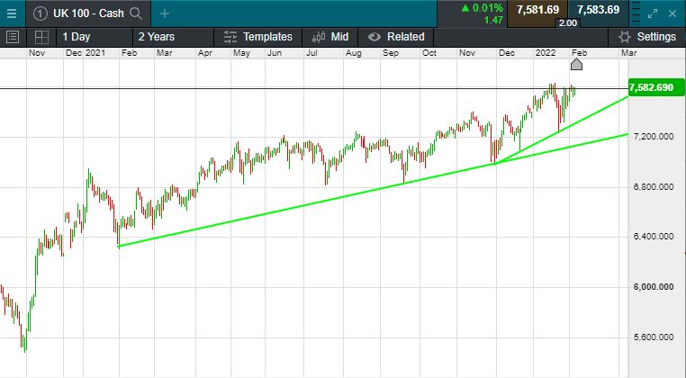Open the list panel icon in toolbar
The height and width of the screenshot is (378, 686).
tap(13, 37)
